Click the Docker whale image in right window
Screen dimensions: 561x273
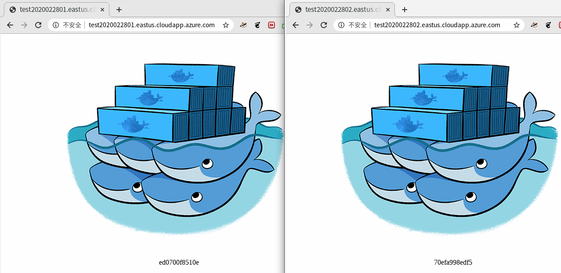[450, 149]
